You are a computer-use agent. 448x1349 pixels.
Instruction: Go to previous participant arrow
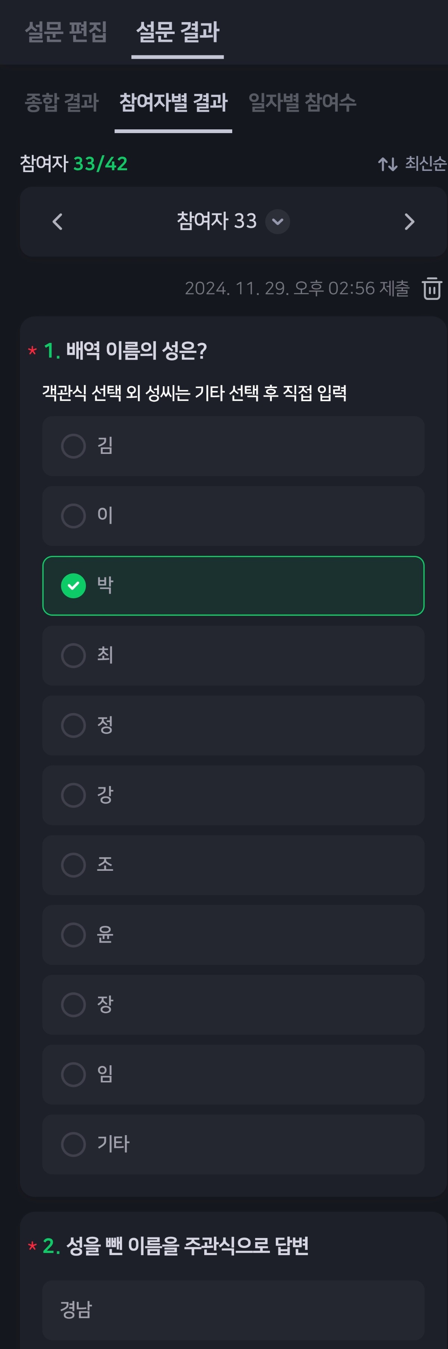[57, 221]
